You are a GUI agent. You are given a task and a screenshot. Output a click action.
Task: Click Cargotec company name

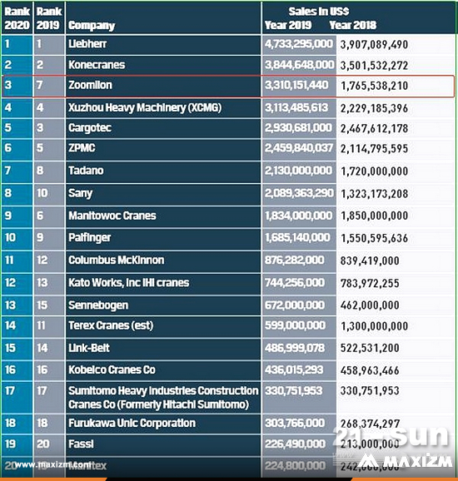click(x=90, y=128)
